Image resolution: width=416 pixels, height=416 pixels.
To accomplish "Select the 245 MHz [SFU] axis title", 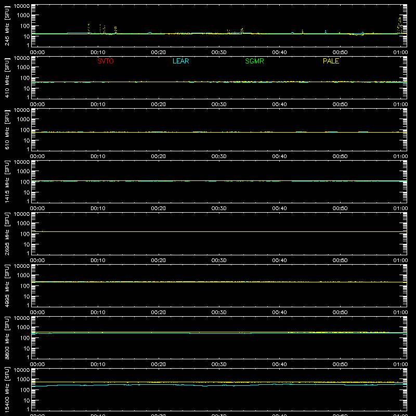I will [x=7, y=25].
